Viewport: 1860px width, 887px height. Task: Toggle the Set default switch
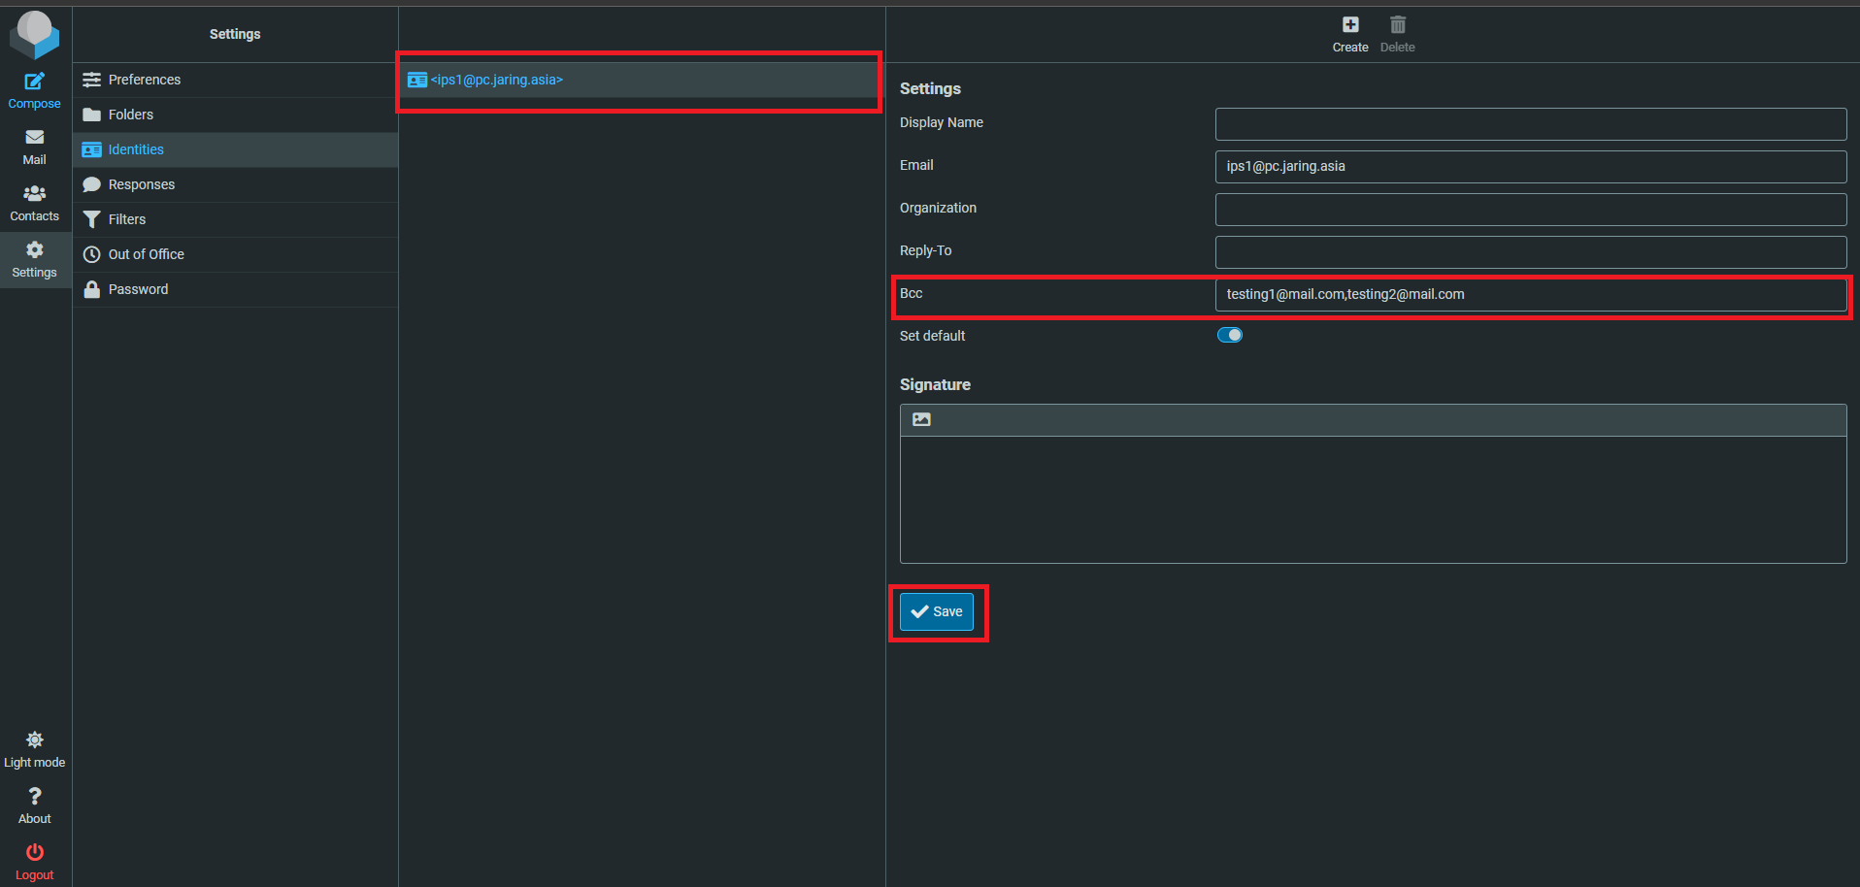coord(1229,336)
